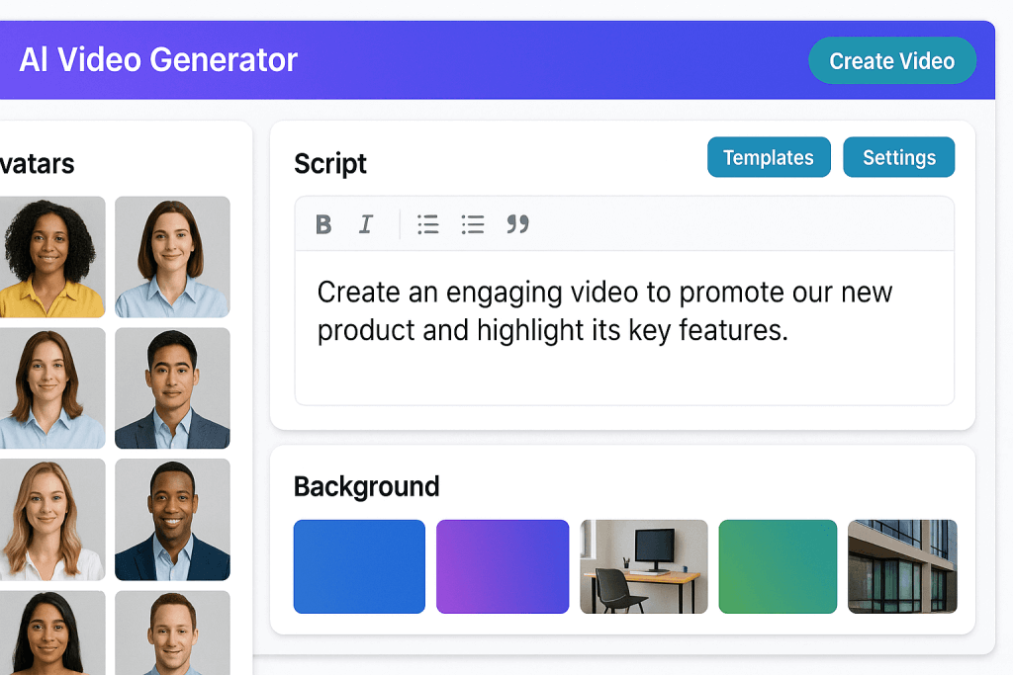
Task: Select the purple gradient background
Action: pos(503,565)
